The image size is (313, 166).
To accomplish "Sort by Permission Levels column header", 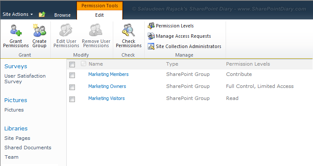I will click(248, 64).
